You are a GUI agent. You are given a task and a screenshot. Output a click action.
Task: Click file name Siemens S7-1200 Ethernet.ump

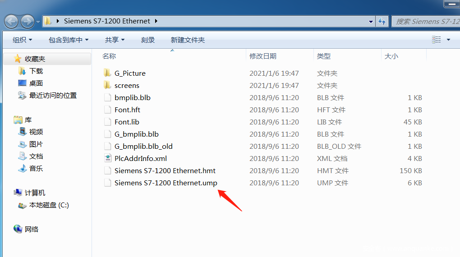[x=166, y=183]
